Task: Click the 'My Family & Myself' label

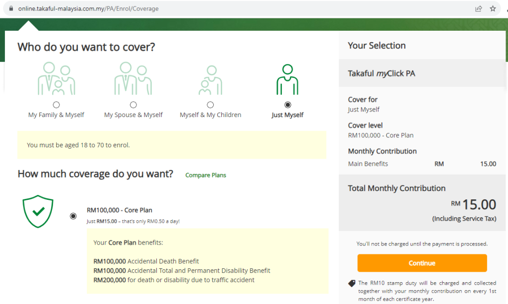Action: (x=56, y=115)
